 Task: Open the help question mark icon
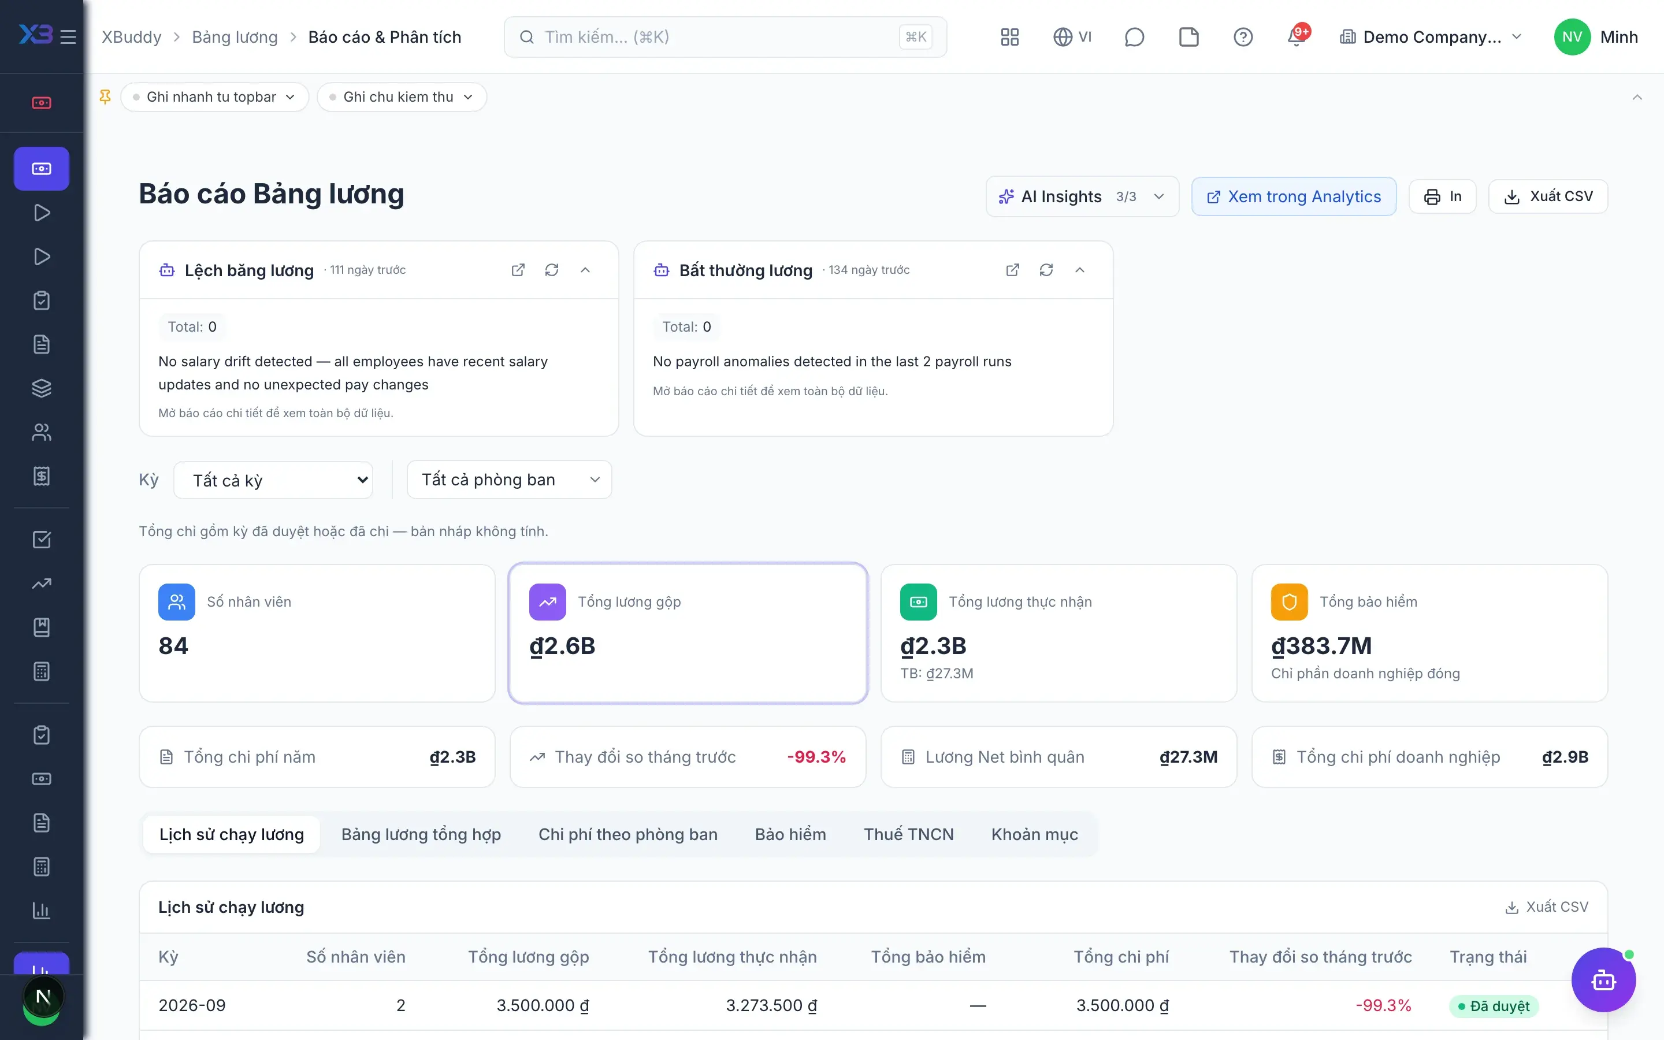[1242, 37]
